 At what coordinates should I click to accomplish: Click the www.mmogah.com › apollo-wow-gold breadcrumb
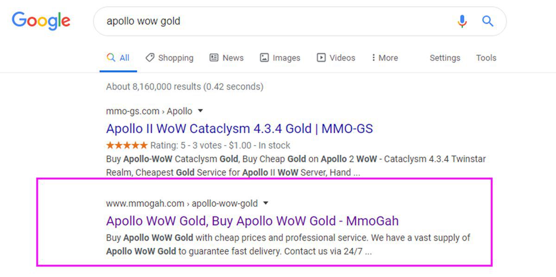coord(182,203)
